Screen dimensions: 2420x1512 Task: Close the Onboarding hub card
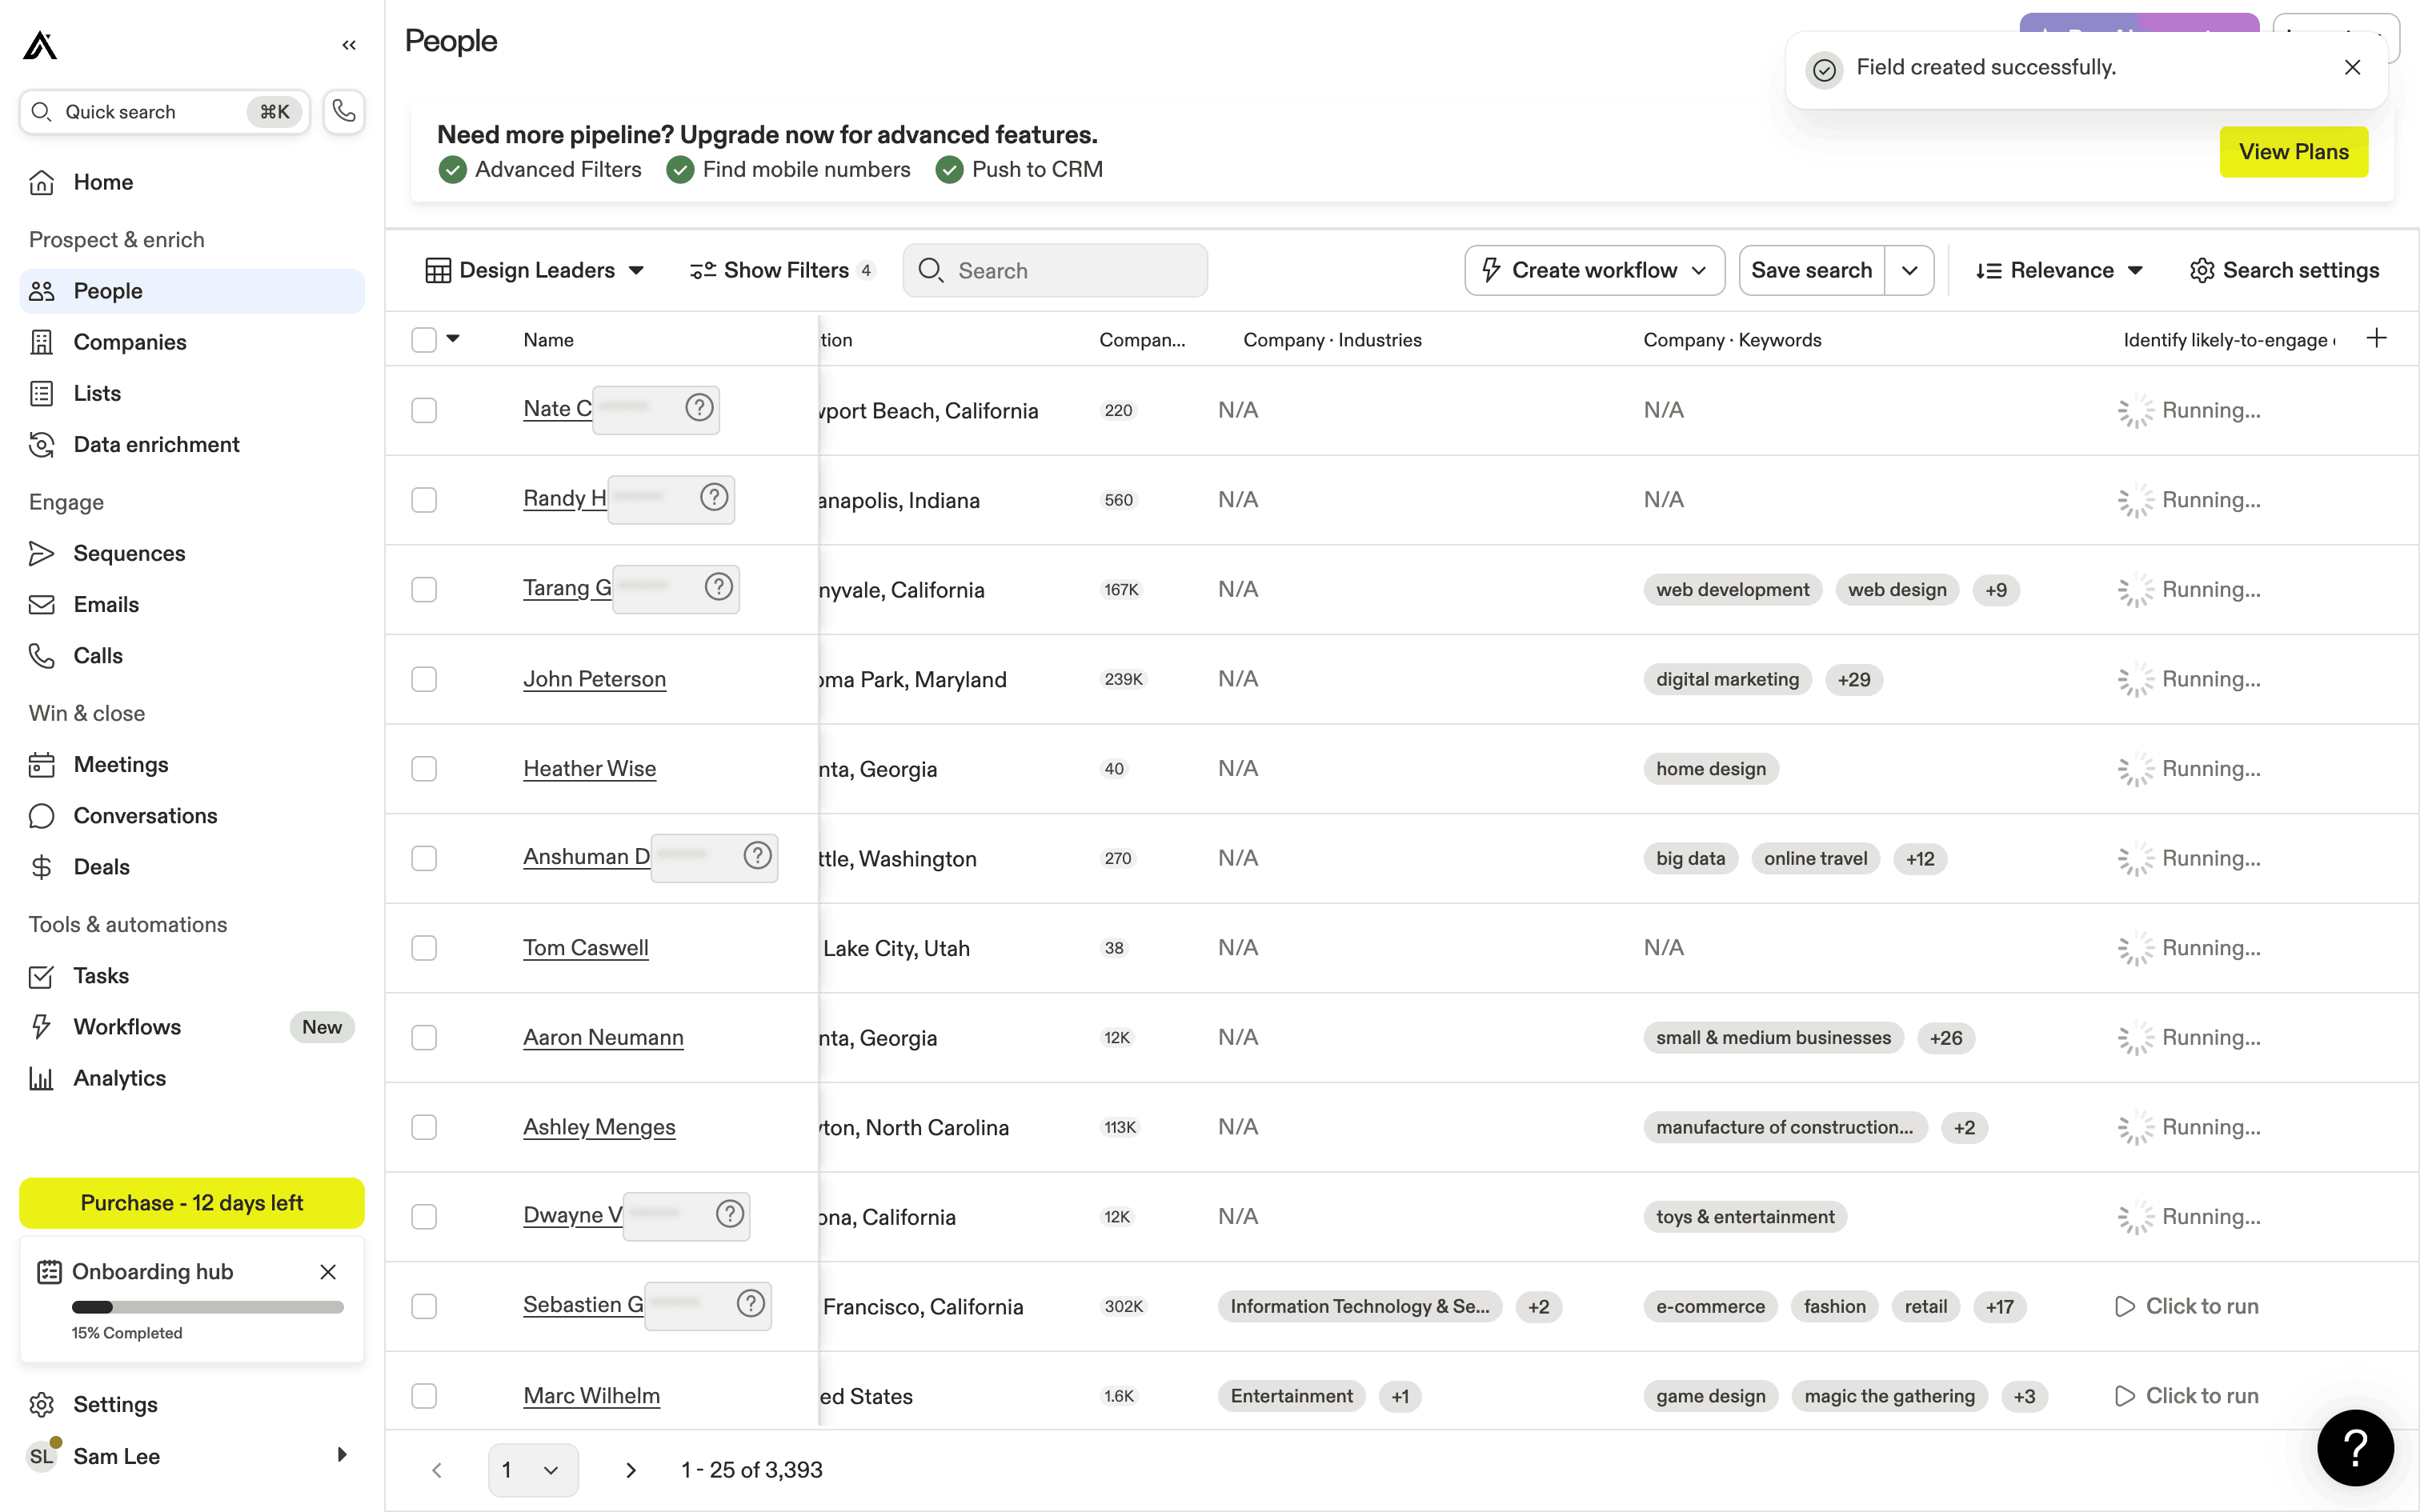click(x=328, y=1272)
